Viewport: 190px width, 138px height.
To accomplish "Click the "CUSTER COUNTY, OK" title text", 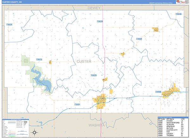I will pyautogui.click(x=12, y=2).
